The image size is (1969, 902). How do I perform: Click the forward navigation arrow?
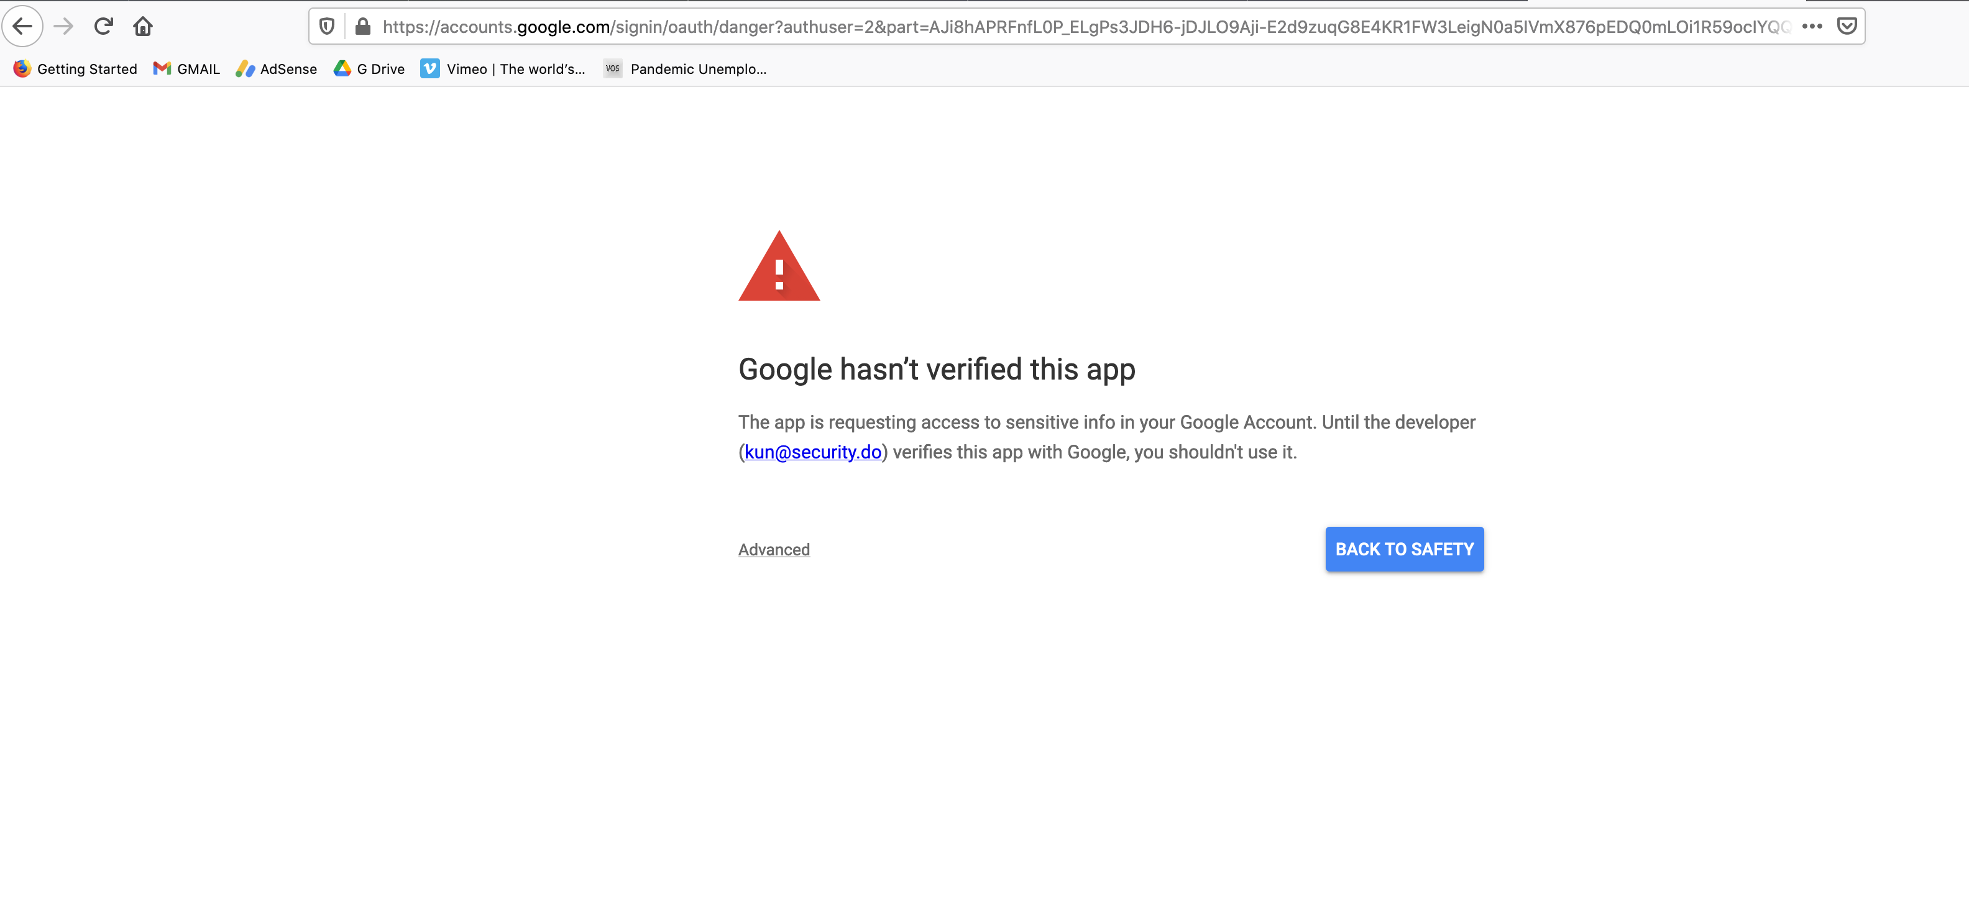tap(63, 27)
